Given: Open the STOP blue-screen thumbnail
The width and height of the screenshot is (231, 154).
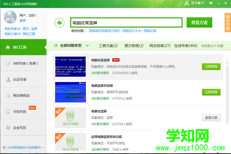Looking at the screenshot, I should point(70,67).
